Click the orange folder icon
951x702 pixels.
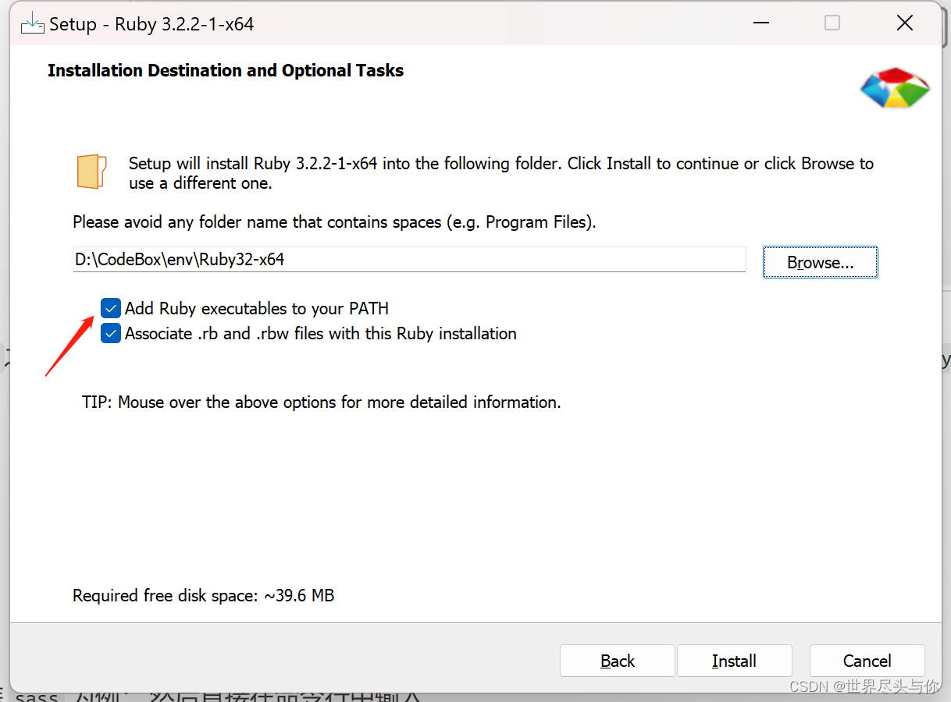point(92,172)
